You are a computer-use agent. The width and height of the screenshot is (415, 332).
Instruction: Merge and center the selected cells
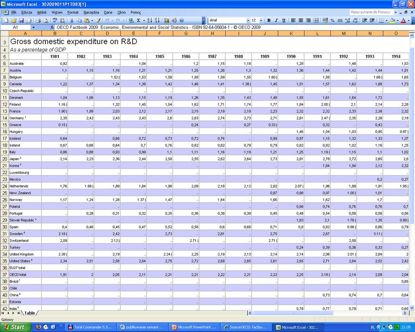coord(316,20)
